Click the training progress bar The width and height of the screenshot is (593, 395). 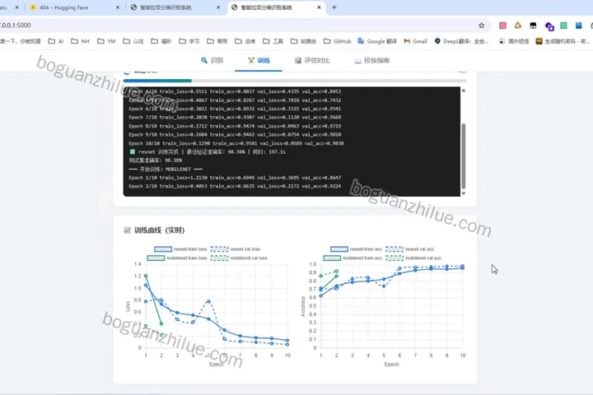(x=295, y=81)
